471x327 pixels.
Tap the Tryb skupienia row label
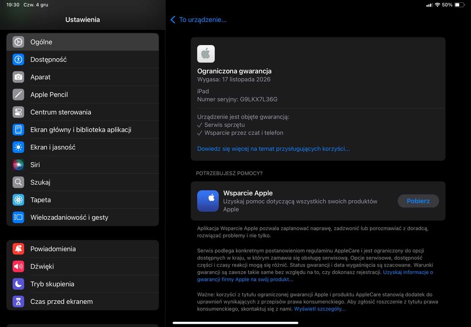(x=52, y=284)
